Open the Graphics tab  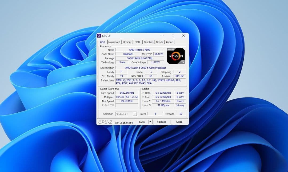(148, 42)
